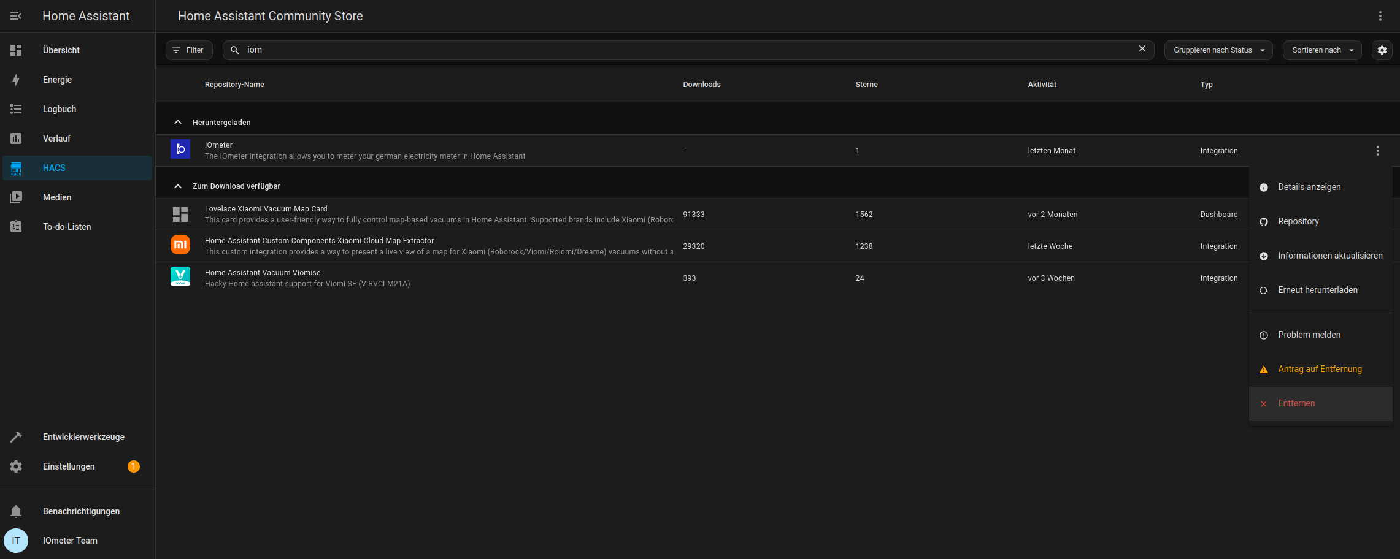Click the HACS store icon
The height and width of the screenshot is (559, 1400).
(16, 168)
